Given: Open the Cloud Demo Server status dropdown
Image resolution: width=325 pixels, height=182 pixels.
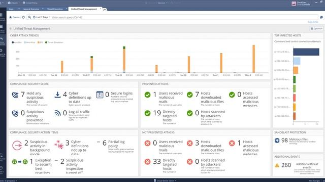Looking at the screenshot, I should 165,180.
